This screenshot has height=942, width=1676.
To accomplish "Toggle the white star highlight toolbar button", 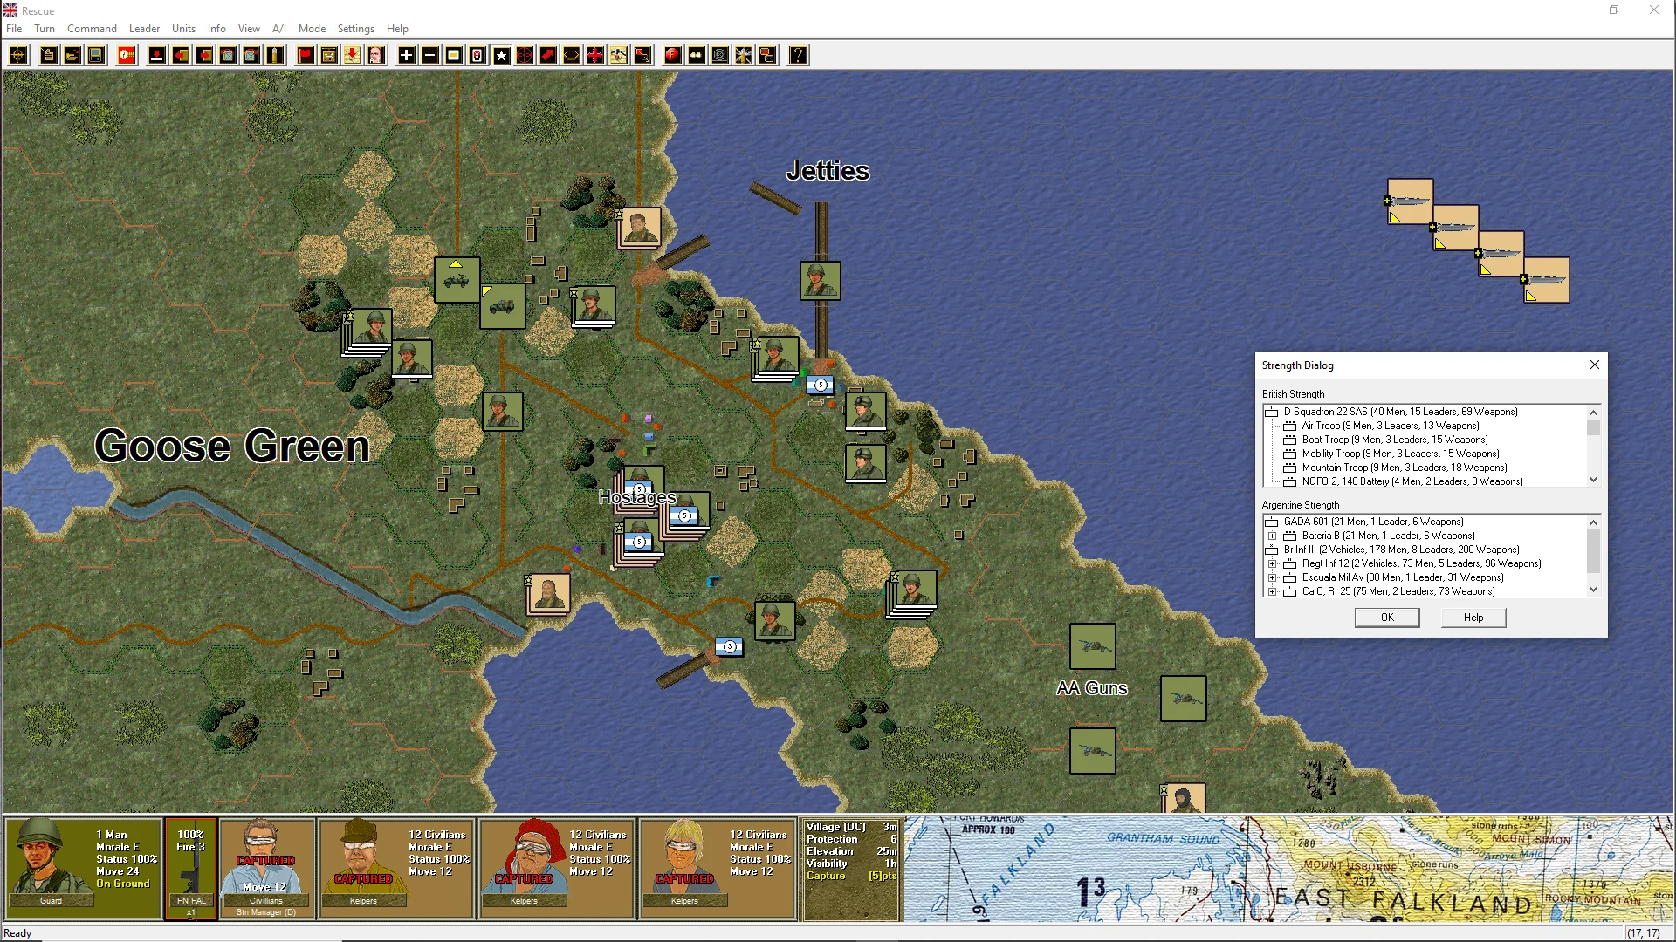I will point(501,56).
